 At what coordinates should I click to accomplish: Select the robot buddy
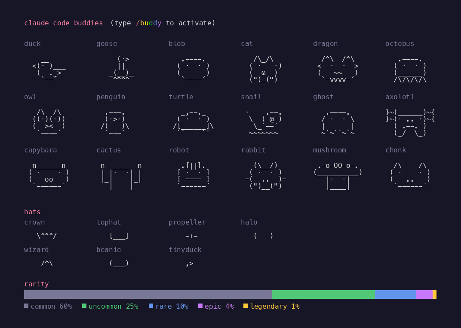click(x=194, y=175)
